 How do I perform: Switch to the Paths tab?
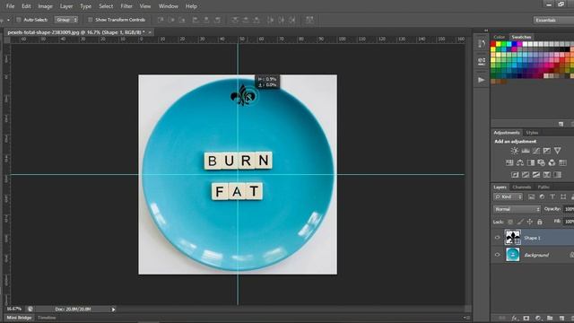(x=544, y=188)
